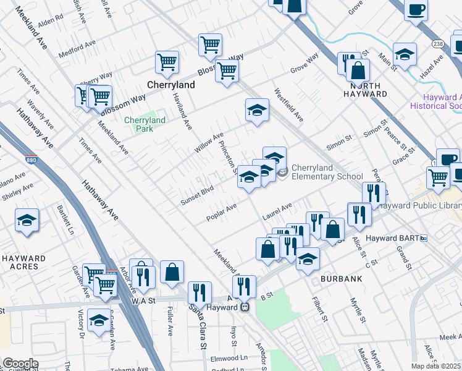Click the Westfield Ave street label
Screen dimensions: 462x371
coord(289,105)
